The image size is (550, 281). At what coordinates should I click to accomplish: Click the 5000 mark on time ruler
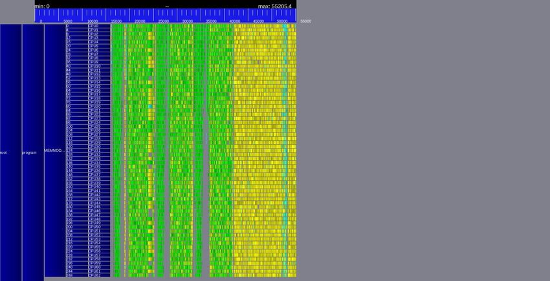68,21
